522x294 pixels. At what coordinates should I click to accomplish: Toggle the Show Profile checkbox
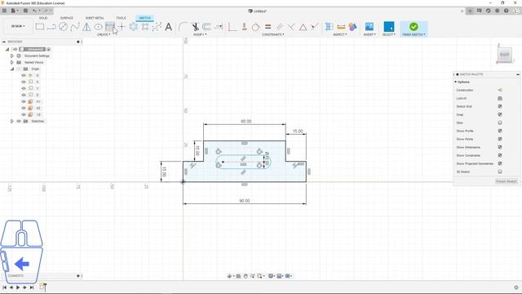(x=500, y=131)
